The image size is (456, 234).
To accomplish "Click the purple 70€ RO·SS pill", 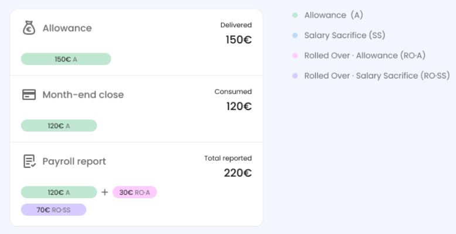I will click(x=53, y=209).
